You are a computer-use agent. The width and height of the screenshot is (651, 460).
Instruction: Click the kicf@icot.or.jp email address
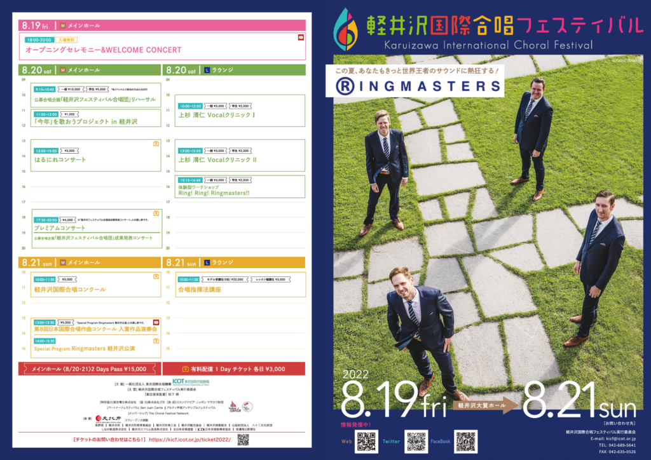click(620, 438)
